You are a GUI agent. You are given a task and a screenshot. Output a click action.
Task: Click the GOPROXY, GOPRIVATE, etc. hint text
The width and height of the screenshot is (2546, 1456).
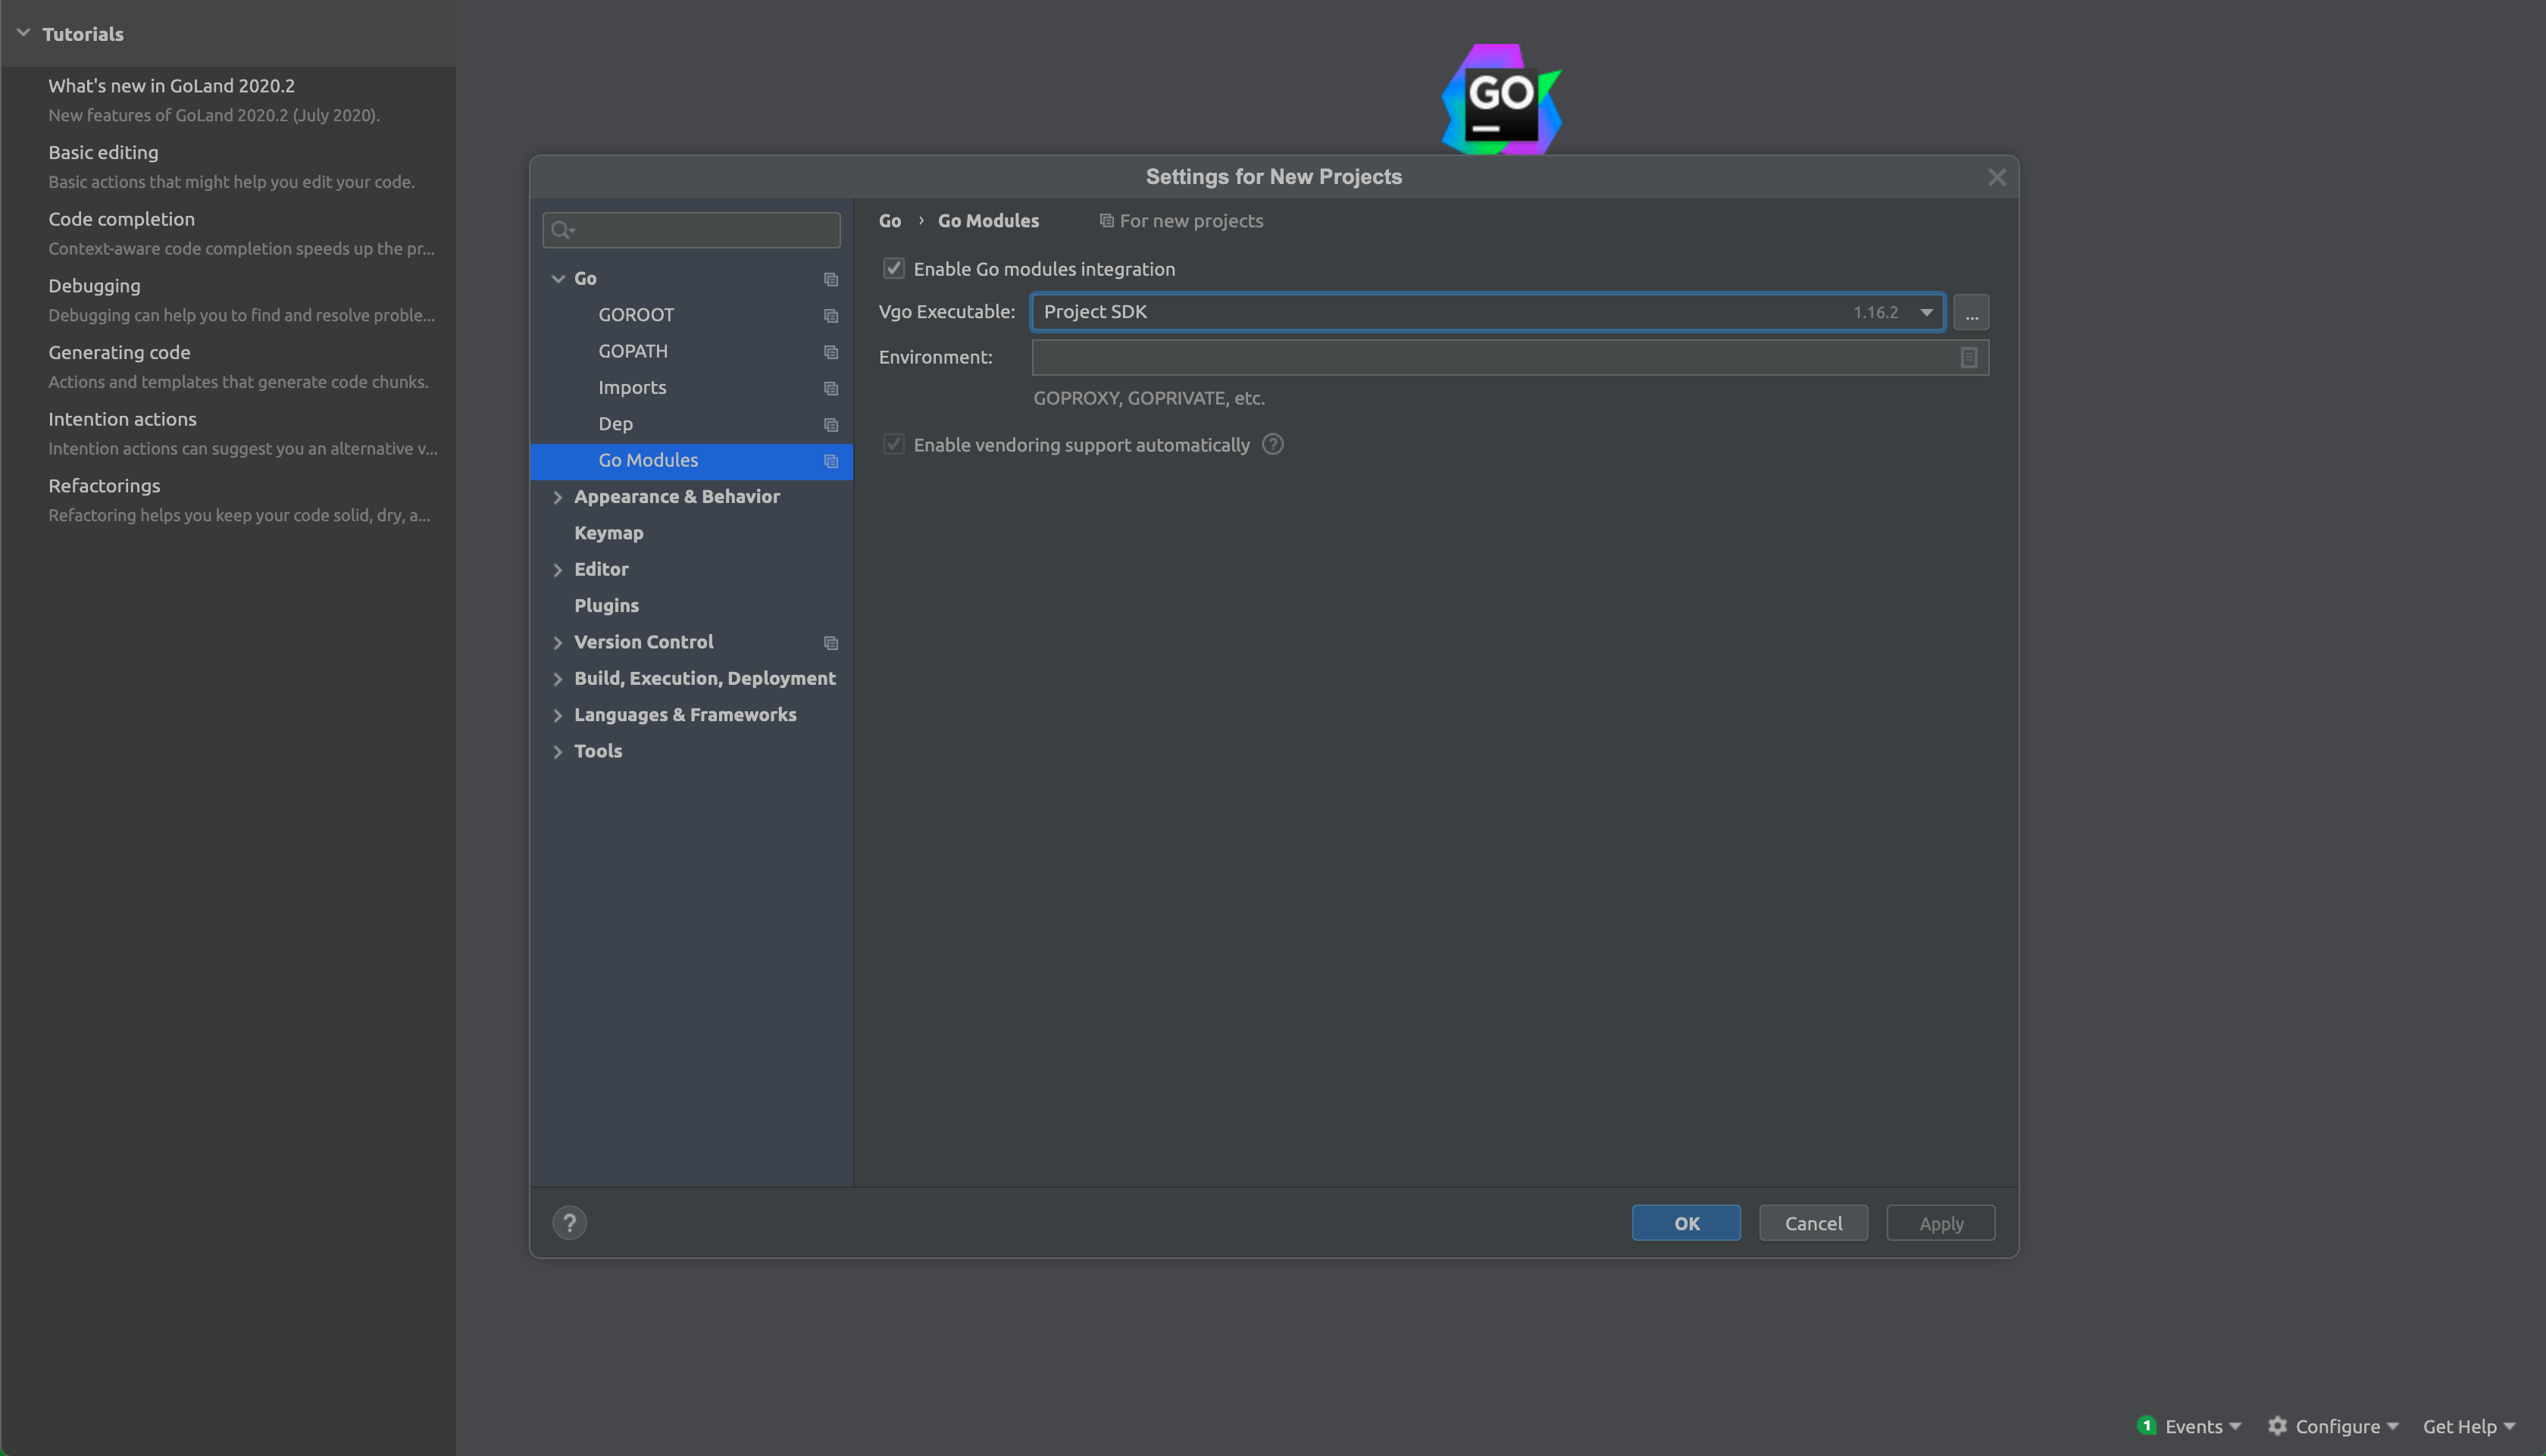(1149, 398)
